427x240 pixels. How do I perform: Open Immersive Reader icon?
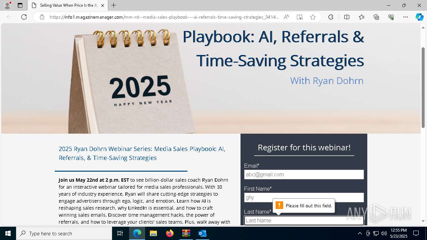click(300, 17)
